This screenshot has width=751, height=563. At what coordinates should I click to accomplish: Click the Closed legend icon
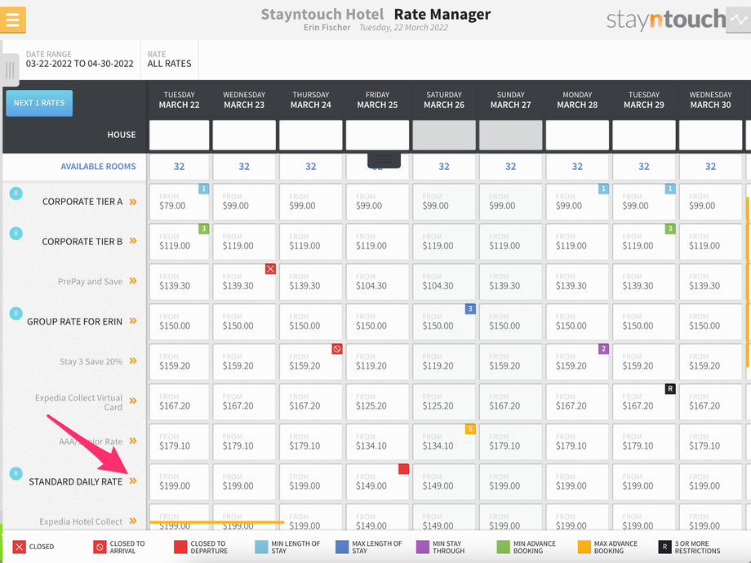point(19,547)
